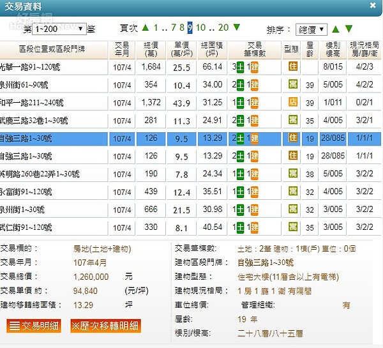Viewport: 383px width, 348px height.
Task: Click 94,840 unit price value
Action: click(86, 291)
